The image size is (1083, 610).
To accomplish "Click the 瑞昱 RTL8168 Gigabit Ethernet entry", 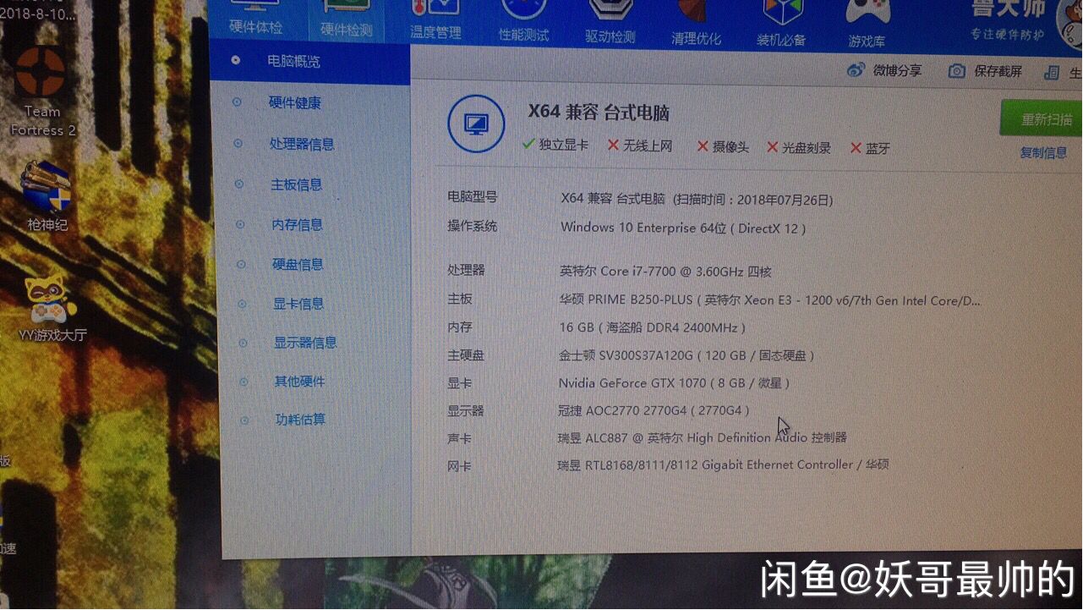I will tap(723, 464).
